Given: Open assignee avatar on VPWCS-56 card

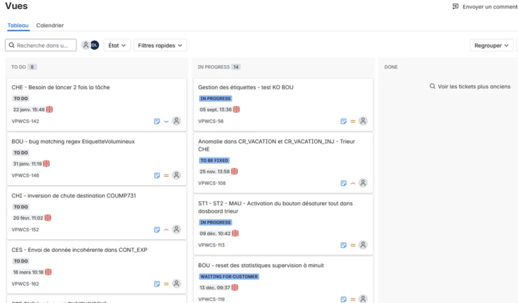Looking at the screenshot, I should point(363,121).
